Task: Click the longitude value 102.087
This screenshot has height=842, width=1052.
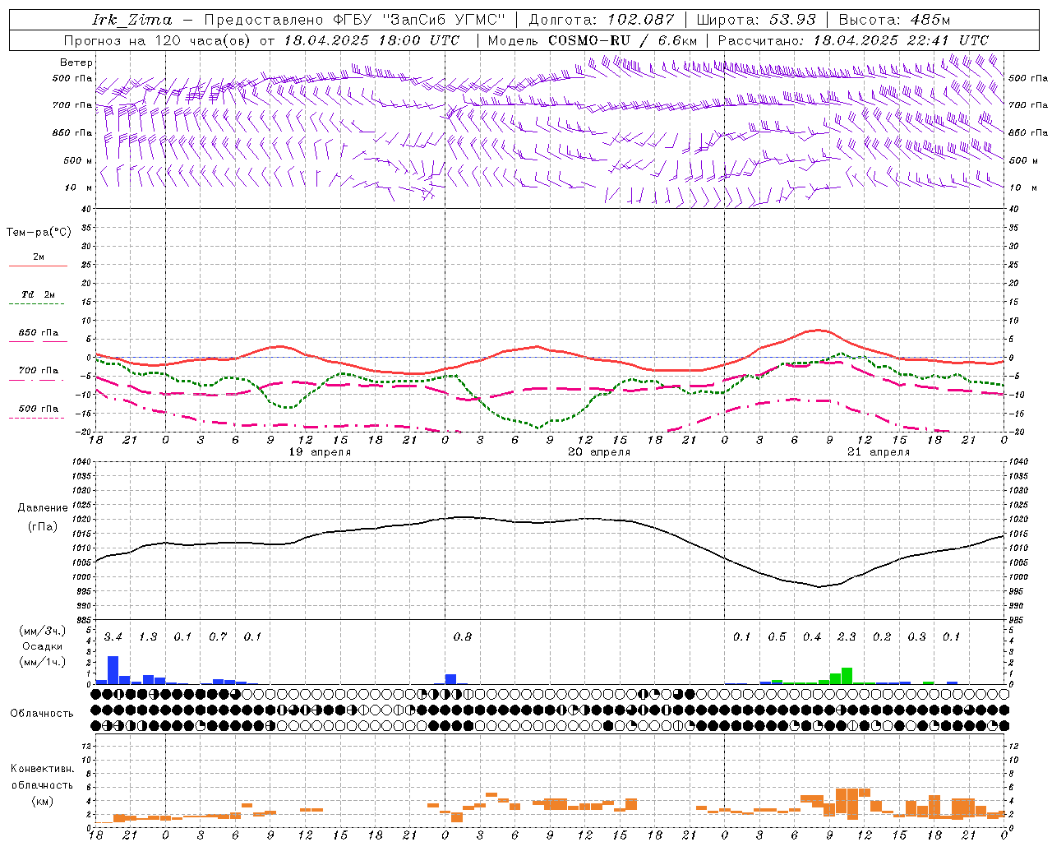Action: [640, 20]
